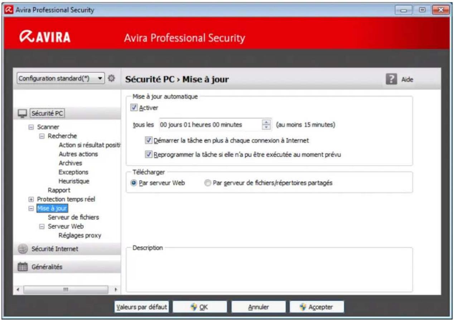Click the update interval time field

point(211,125)
